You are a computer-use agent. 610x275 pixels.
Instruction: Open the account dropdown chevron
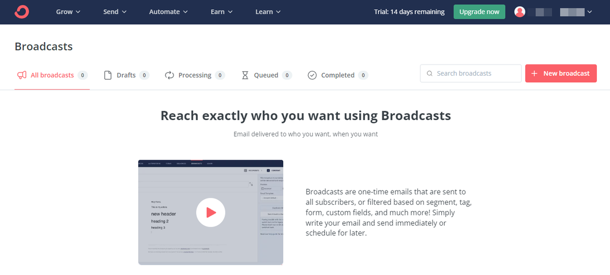click(x=589, y=12)
